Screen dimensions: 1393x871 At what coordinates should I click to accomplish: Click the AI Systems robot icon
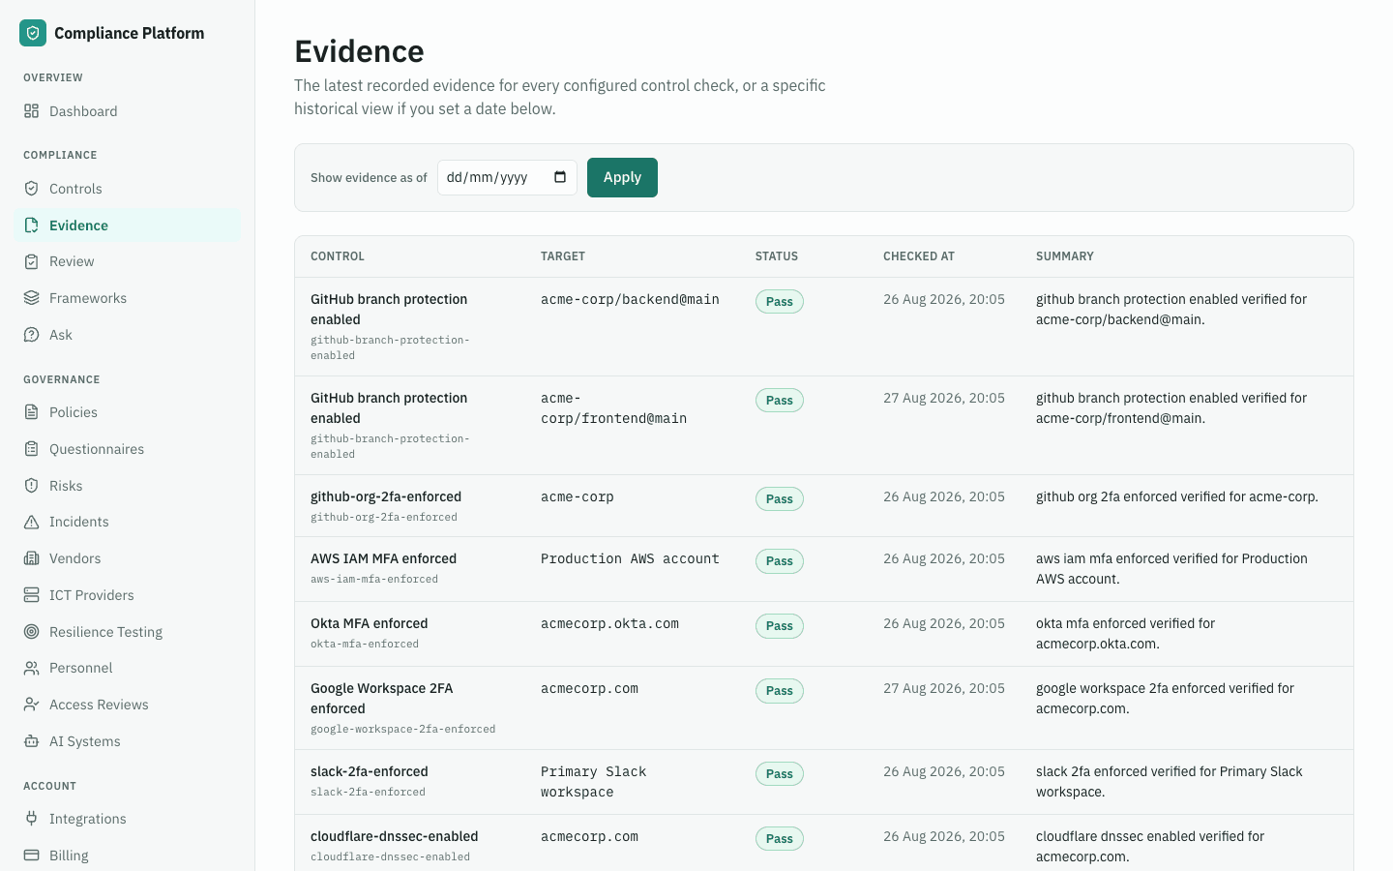point(32,741)
